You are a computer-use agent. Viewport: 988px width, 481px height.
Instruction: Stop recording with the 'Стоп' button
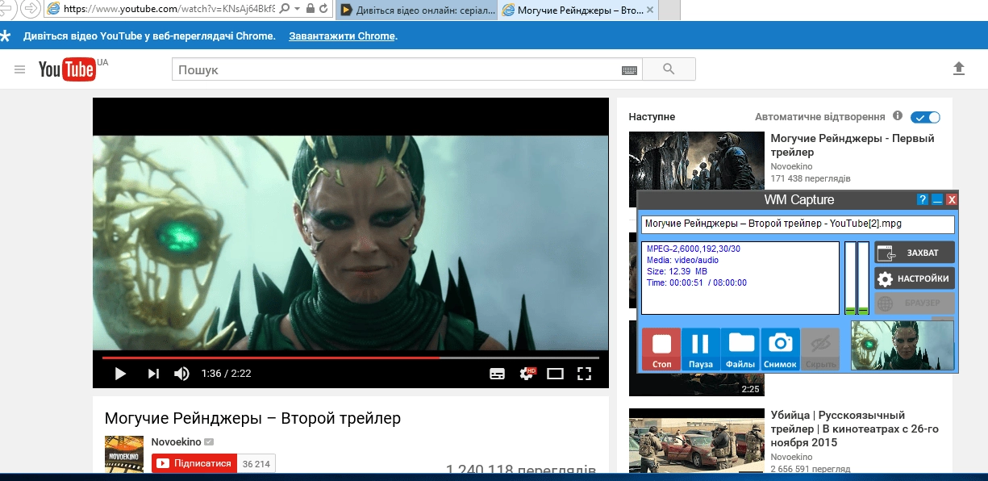click(x=661, y=349)
